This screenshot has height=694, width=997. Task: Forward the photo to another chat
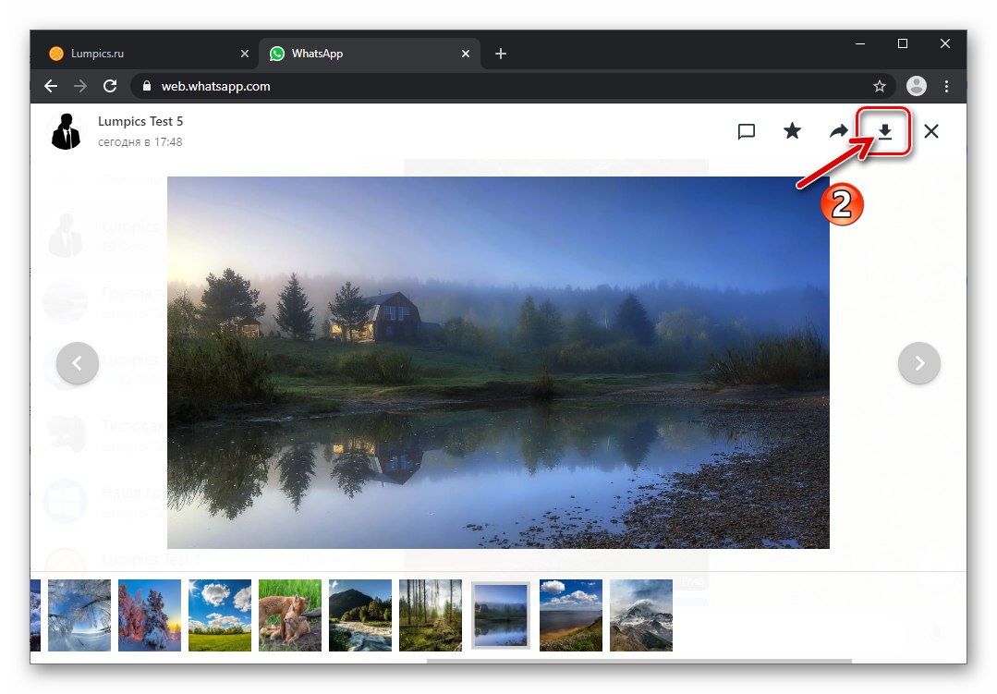click(838, 131)
